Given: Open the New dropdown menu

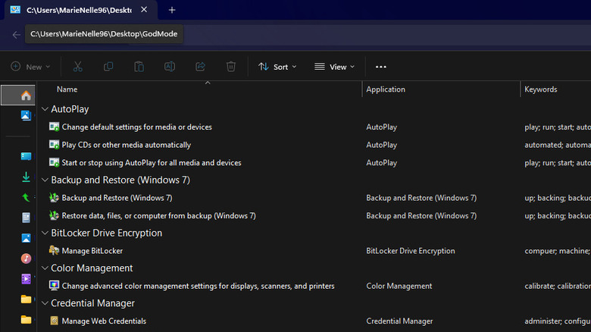Looking at the screenshot, I should click(x=30, y=67).
